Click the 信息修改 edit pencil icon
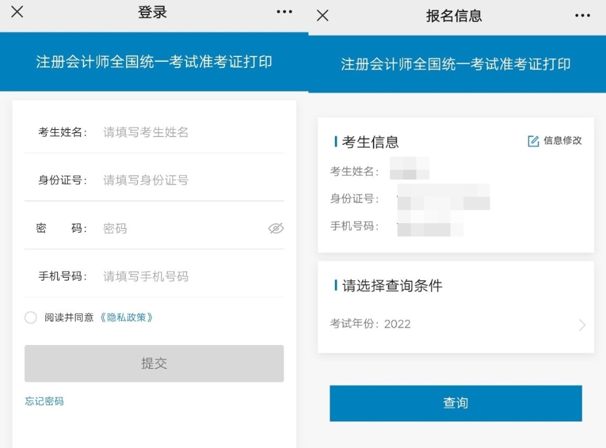The width and height of the screenshot is (606, 448). tap(533, 141)
